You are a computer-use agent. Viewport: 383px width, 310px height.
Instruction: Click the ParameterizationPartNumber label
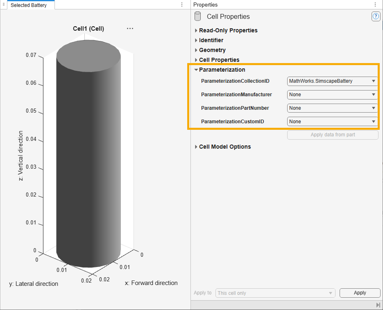(x=235, y=108)
